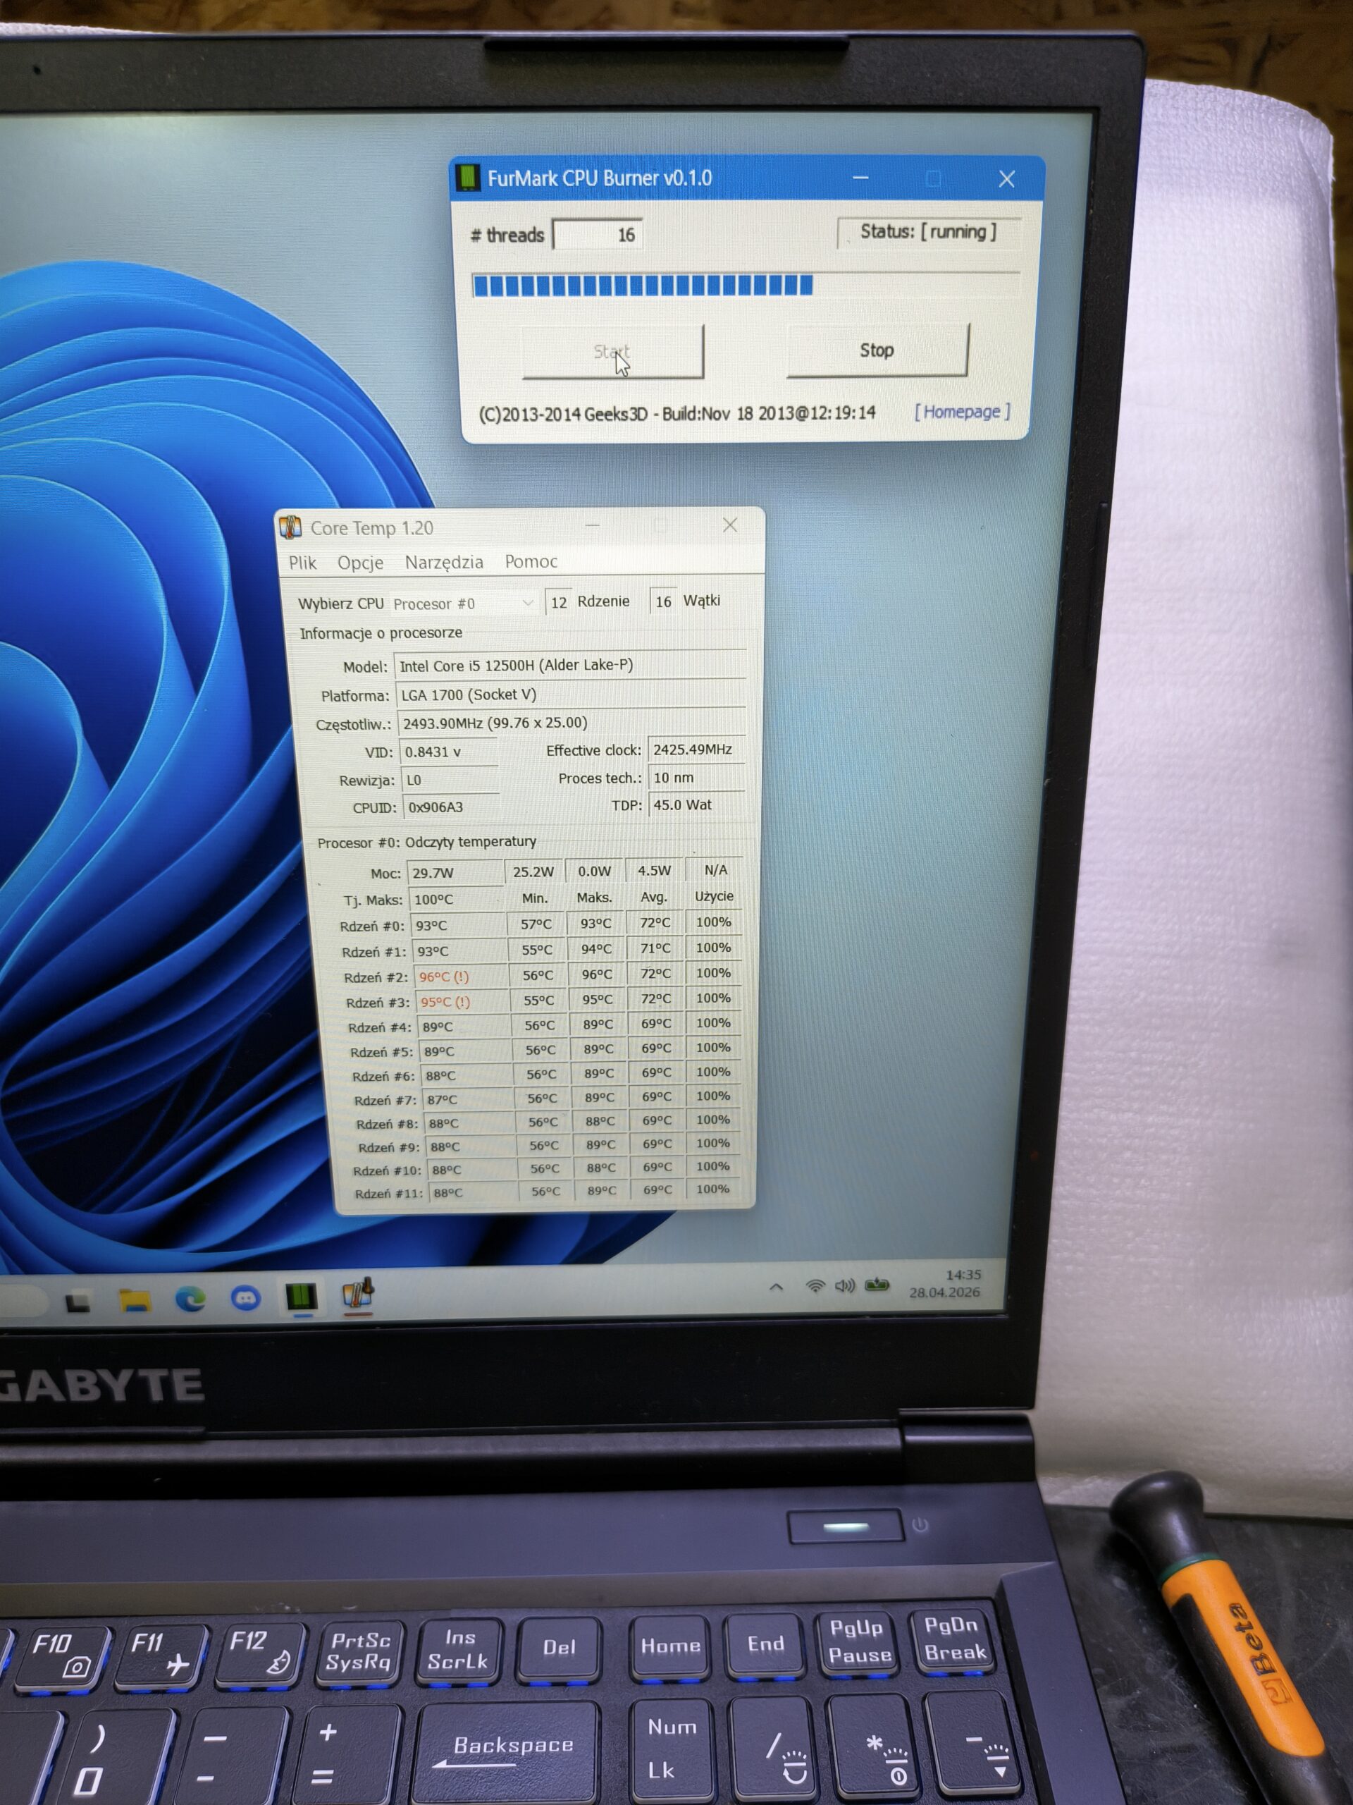This screenshot has height=1805, width=1353.
Task: Click the Rdzeń #4 current temperature
Action: (466, 1027)
